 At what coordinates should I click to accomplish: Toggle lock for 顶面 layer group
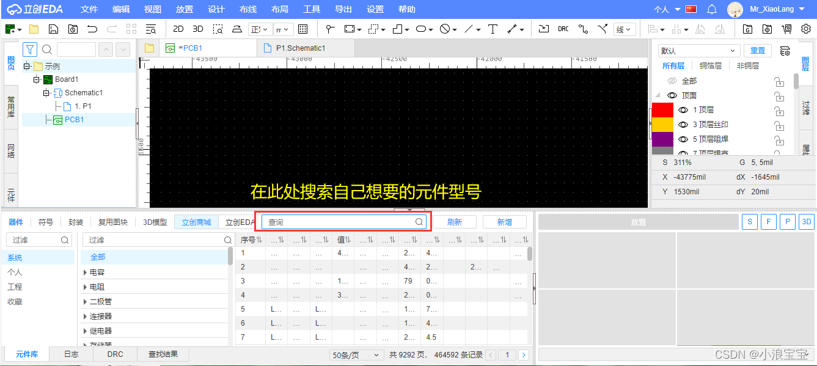tap(779, 96)
